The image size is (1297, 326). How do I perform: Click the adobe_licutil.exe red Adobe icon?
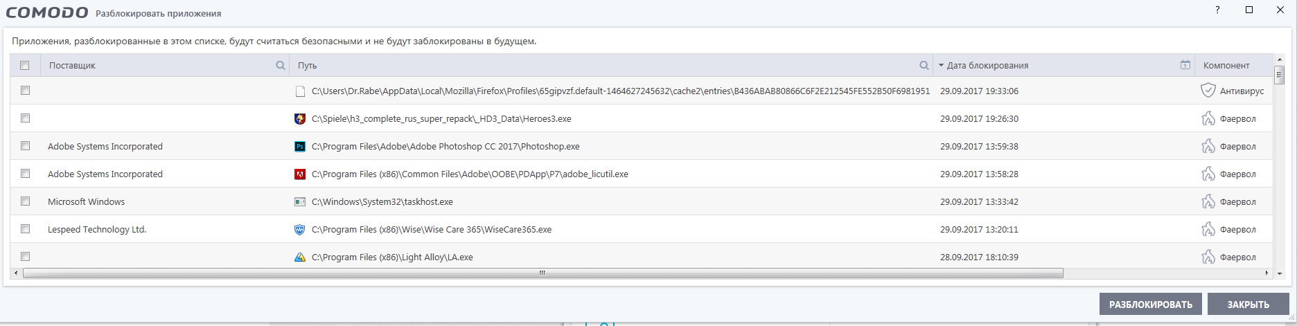coord(300,174)
